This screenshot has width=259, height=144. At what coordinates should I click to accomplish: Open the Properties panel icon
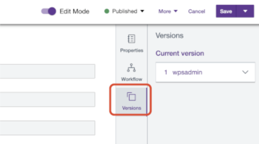131,39
